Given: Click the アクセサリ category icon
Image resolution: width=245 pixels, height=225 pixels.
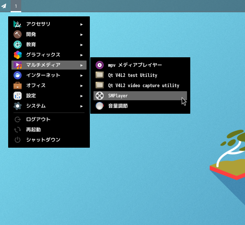Looking at the screenshot, I should (18, 24).
